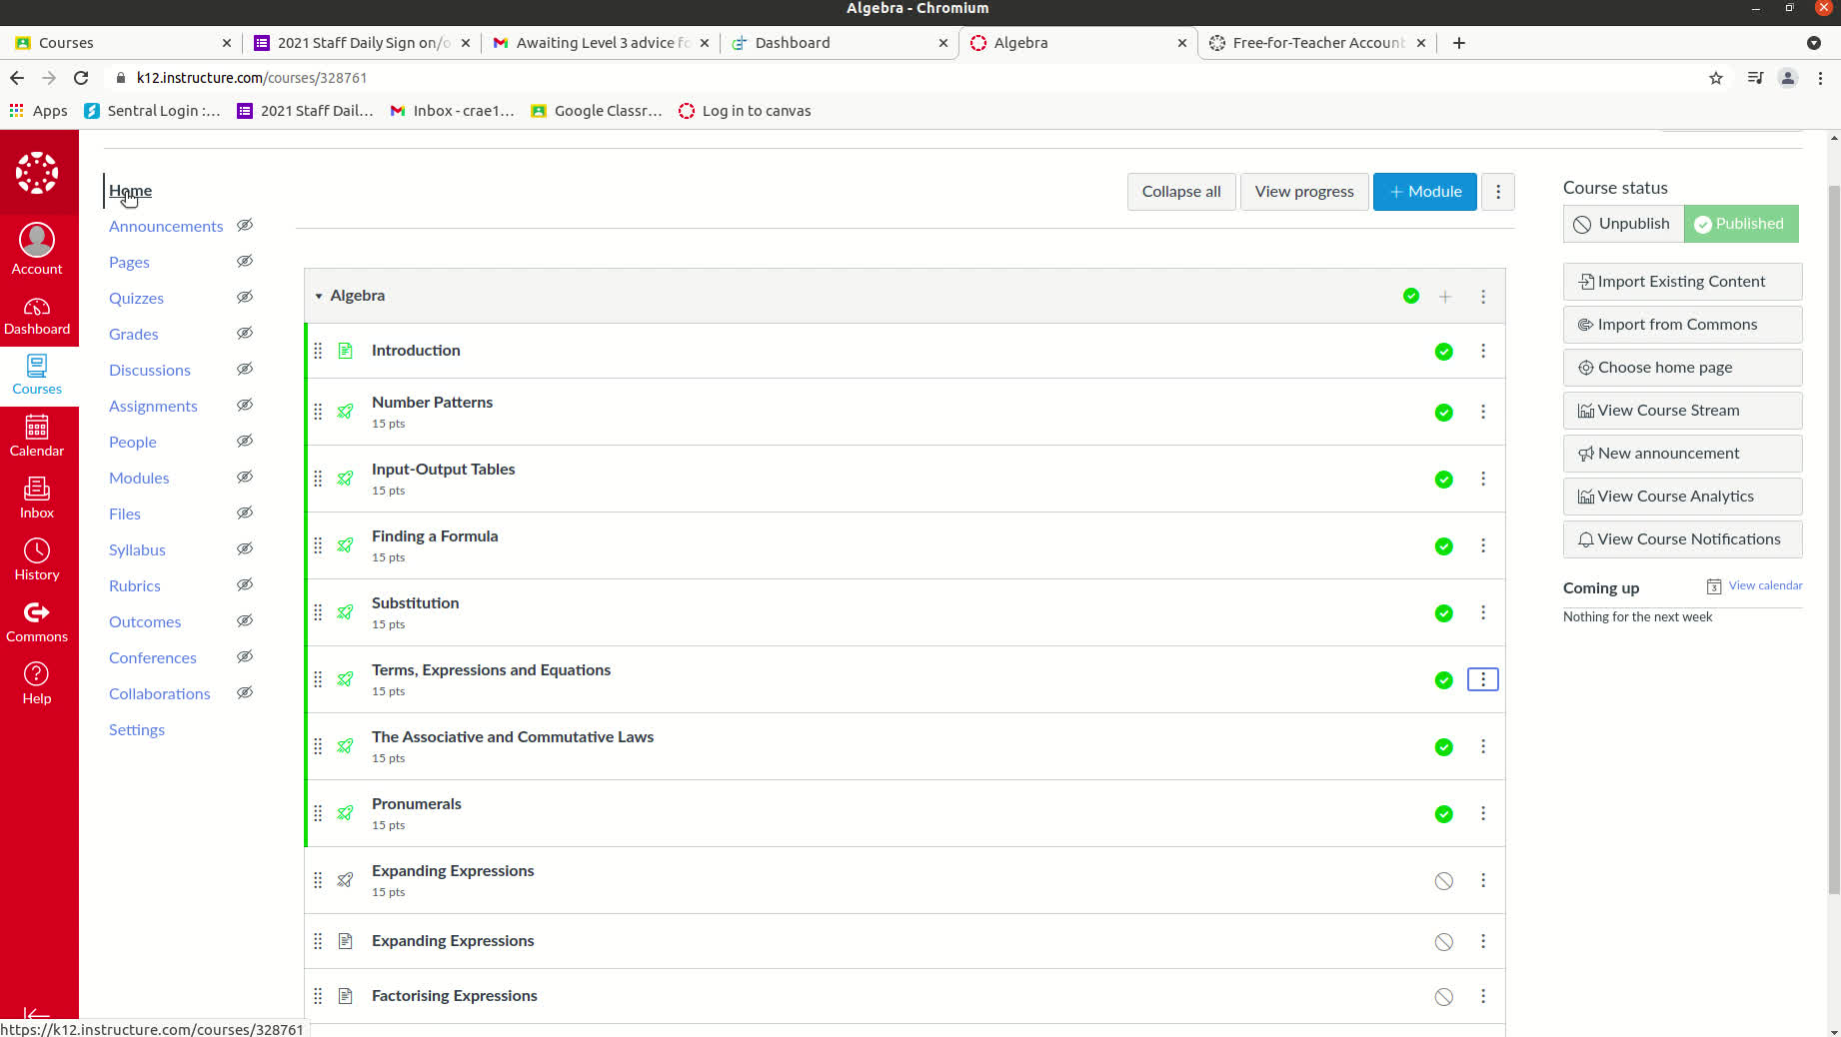This screenshot has height=1037, width=1841.
Task: Click the page vertical scrollbar
Action: (1833, 539)
